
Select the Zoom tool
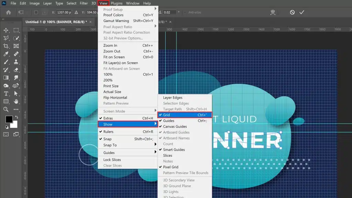6,109
